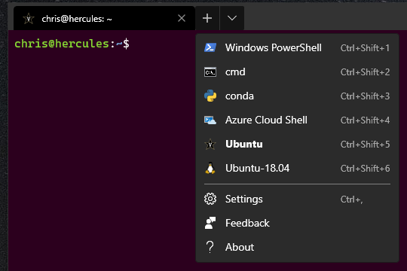Select the chris@hercules: ~ tab
Image resolution: width=407 pixels, height=271 pixels.
pyautogui.click(x=104, y=18)
